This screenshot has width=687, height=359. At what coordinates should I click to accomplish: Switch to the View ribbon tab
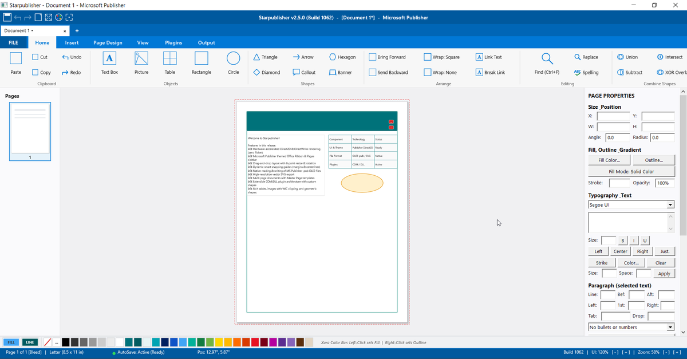143,42
